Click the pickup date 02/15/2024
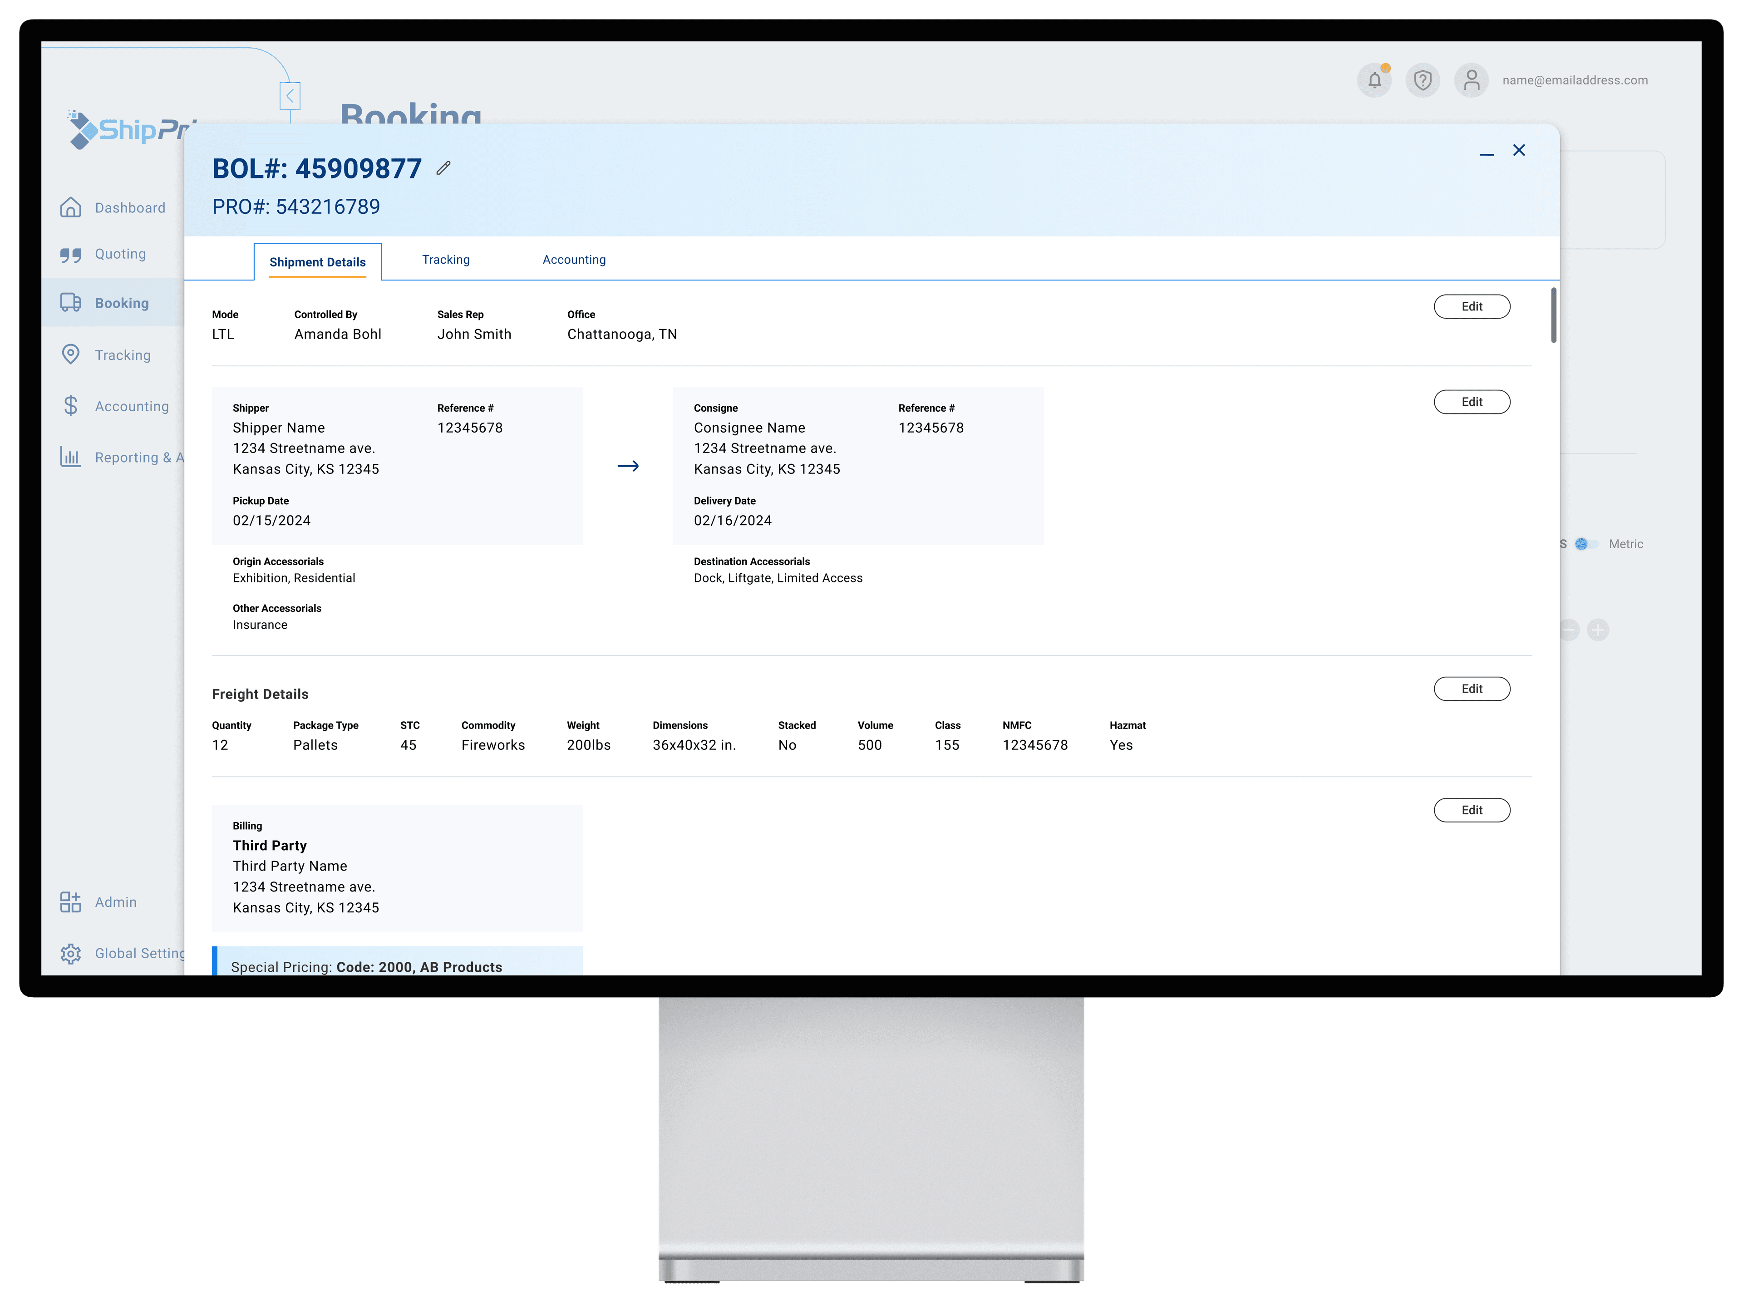Viewport: 1743px width, 1315px height. (x=271, y=521)
